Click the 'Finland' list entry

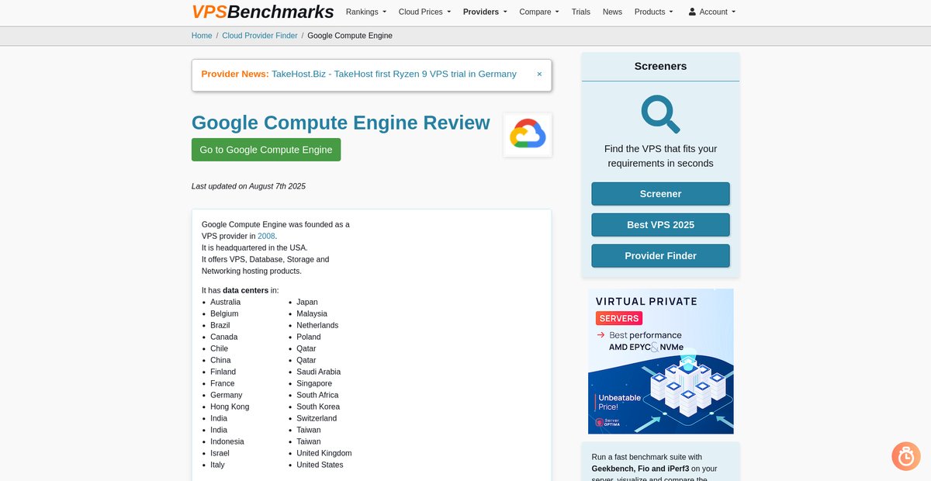223,372
